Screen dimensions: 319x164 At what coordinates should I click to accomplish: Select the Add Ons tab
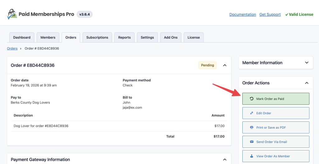[171, 37]
